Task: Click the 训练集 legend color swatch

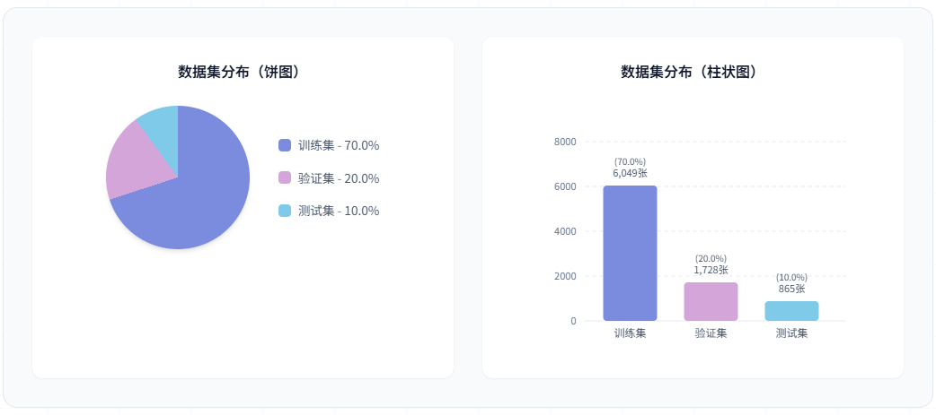Action: point(285,145)
